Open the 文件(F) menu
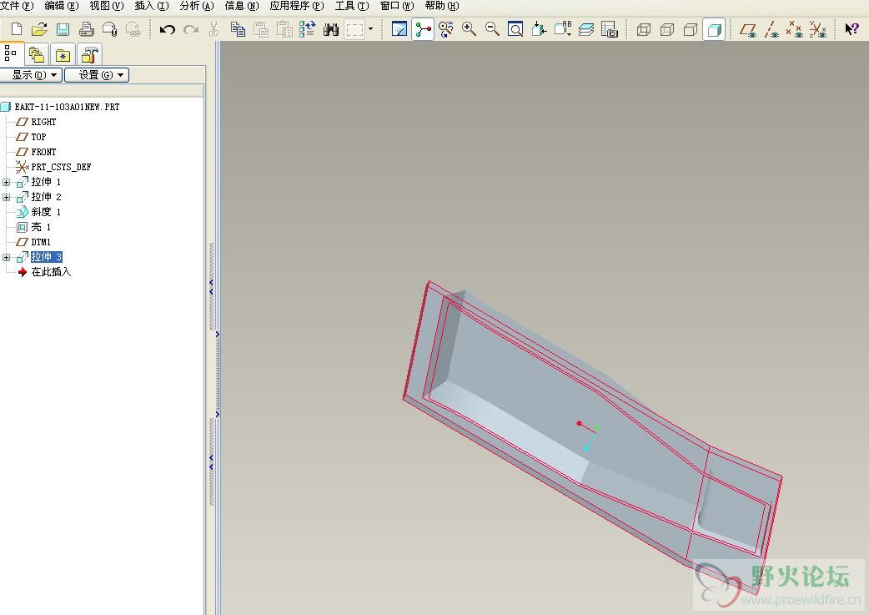The height and width of the screenshot is (615, 869). click(x=17, y=6)
